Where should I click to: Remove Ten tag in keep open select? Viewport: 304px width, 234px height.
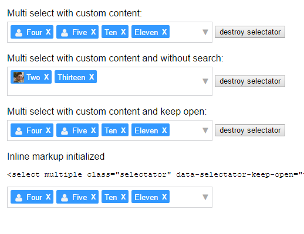point(123,130)
